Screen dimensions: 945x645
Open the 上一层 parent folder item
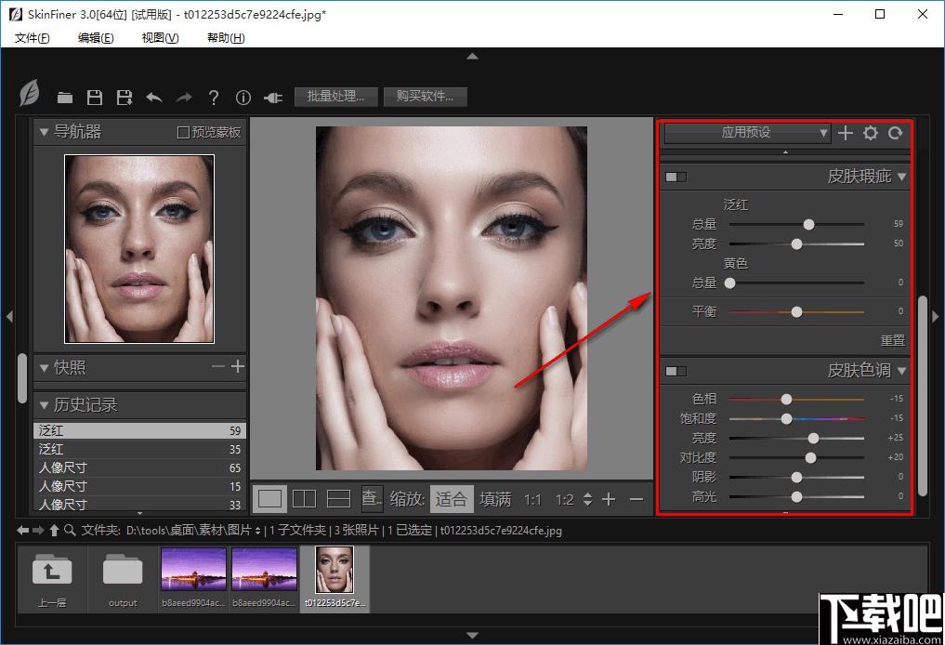click(x=52, y=579)
